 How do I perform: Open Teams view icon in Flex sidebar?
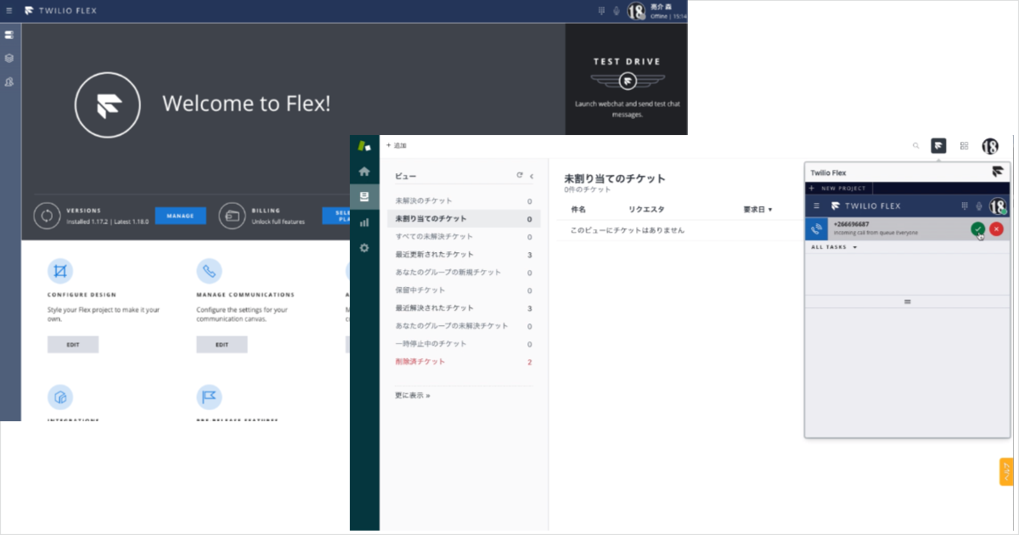point(9,82)
